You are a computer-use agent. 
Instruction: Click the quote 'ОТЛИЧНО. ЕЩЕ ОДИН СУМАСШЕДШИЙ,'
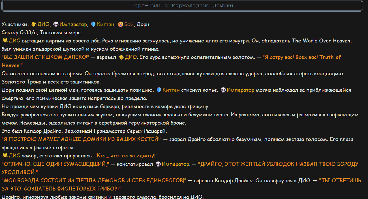pyautogui.click(x=55, y=164)
